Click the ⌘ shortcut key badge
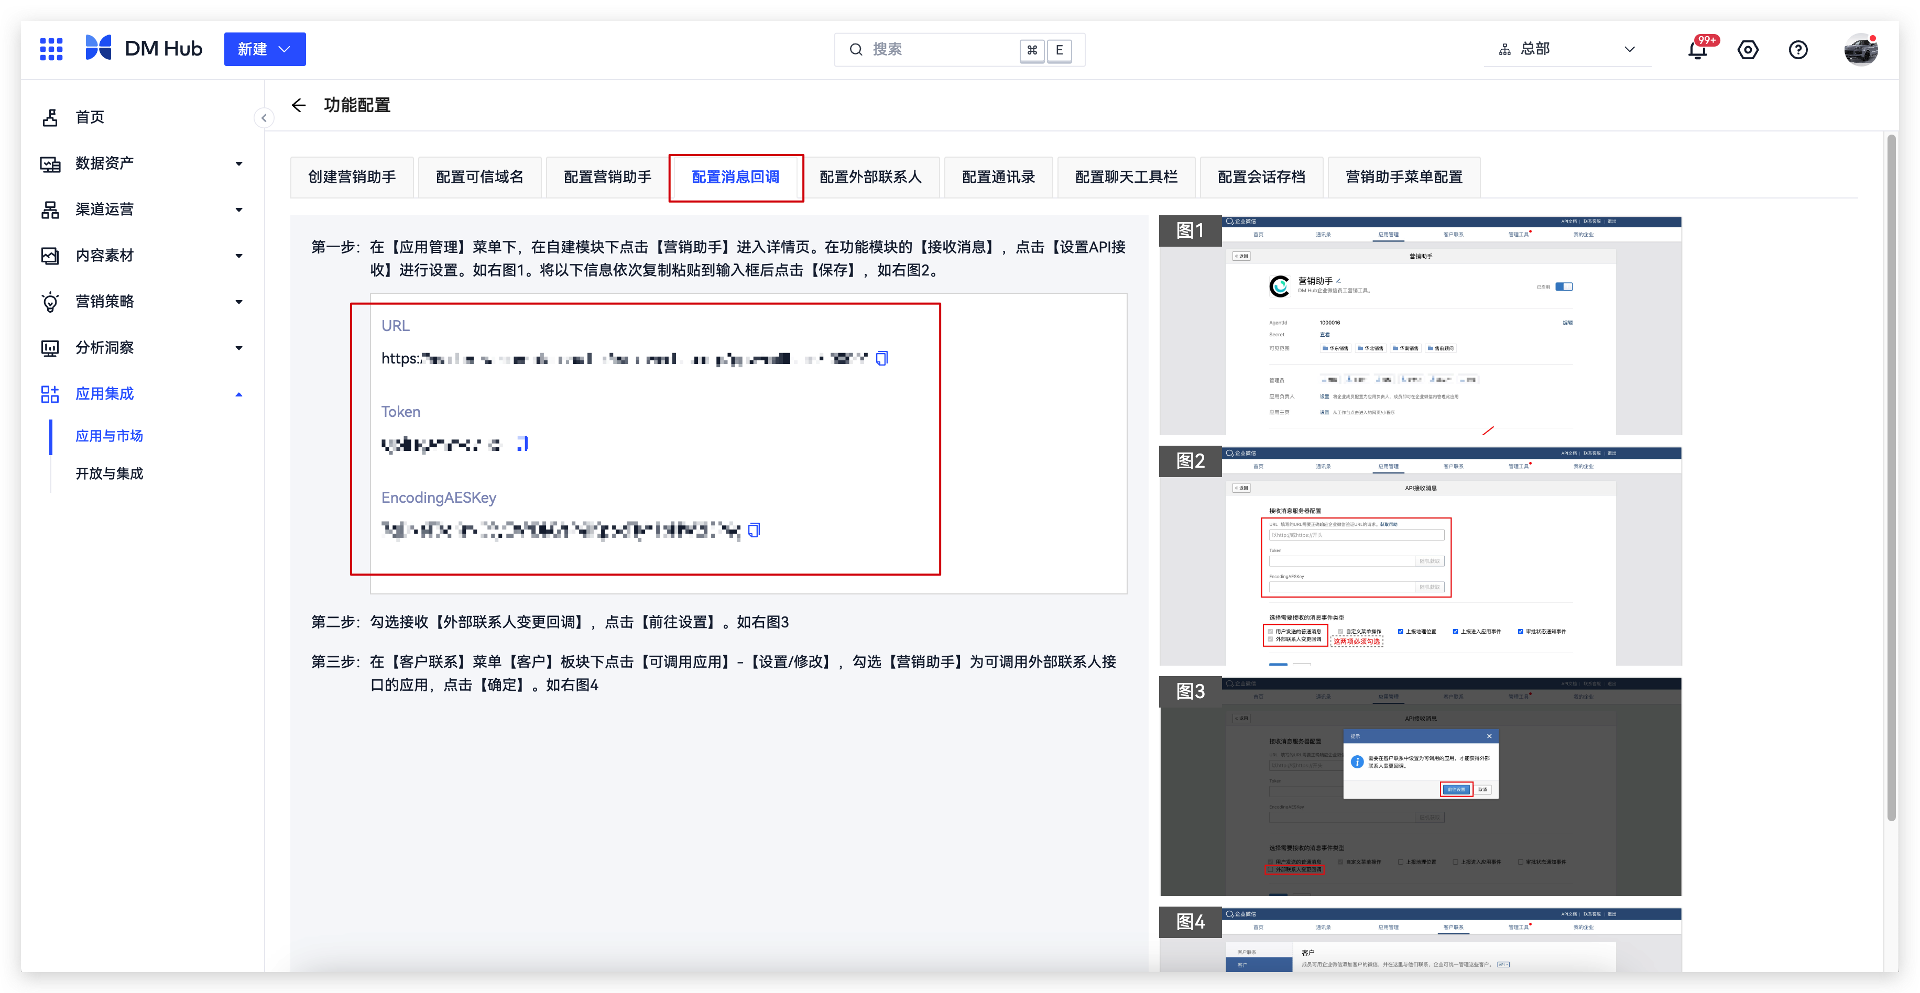The image size is (1920, 993). [x=1032, y=50]
